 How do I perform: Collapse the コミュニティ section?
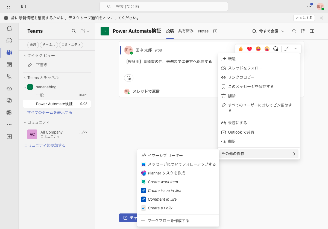[25, 122]
